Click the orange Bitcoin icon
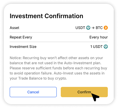This screenshot has width=118, height=108. 106,28
